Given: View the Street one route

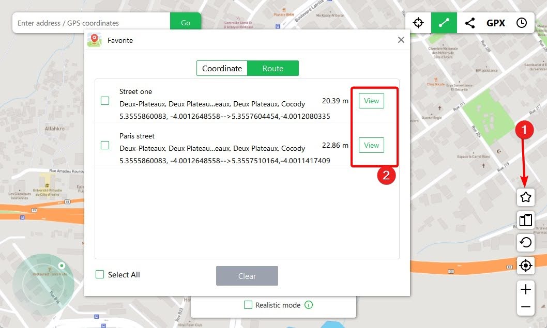Looking at the screenshot, I should pos(371,101).
